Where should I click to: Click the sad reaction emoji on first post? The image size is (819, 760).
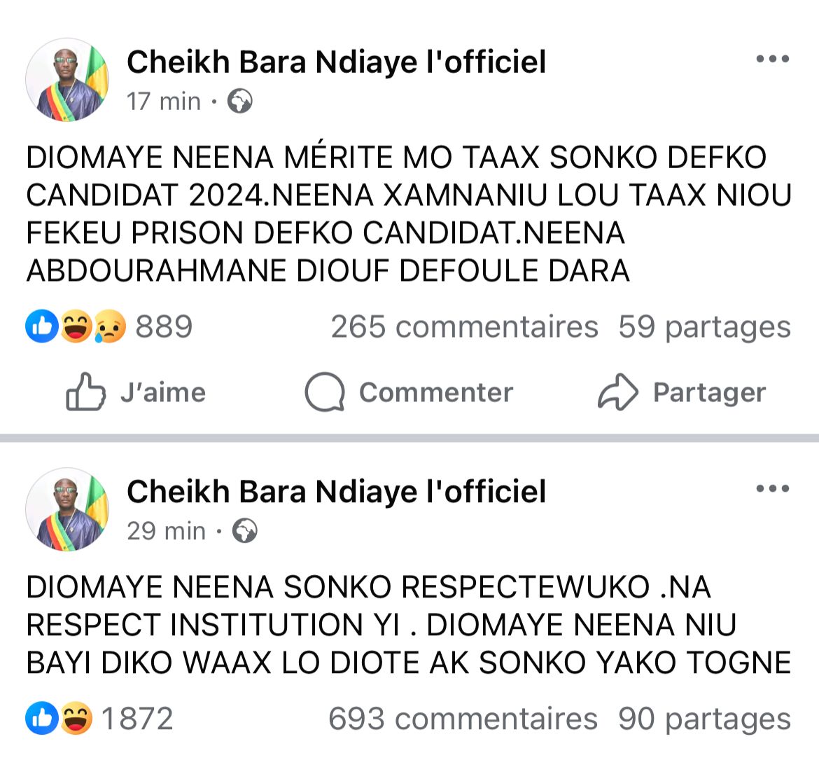pyautogui.click(x=110, y=326)
